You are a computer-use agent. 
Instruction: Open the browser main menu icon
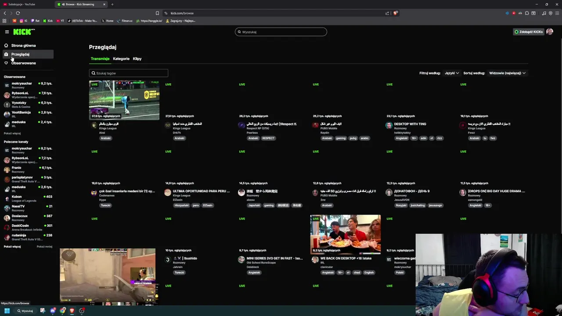(557, 13)
